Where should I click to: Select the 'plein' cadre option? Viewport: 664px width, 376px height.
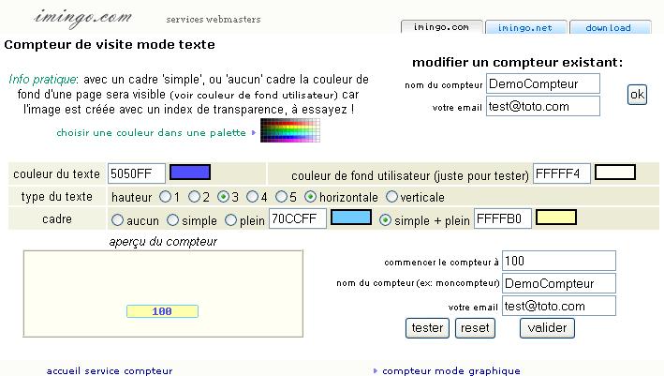(x=230, y=219)
